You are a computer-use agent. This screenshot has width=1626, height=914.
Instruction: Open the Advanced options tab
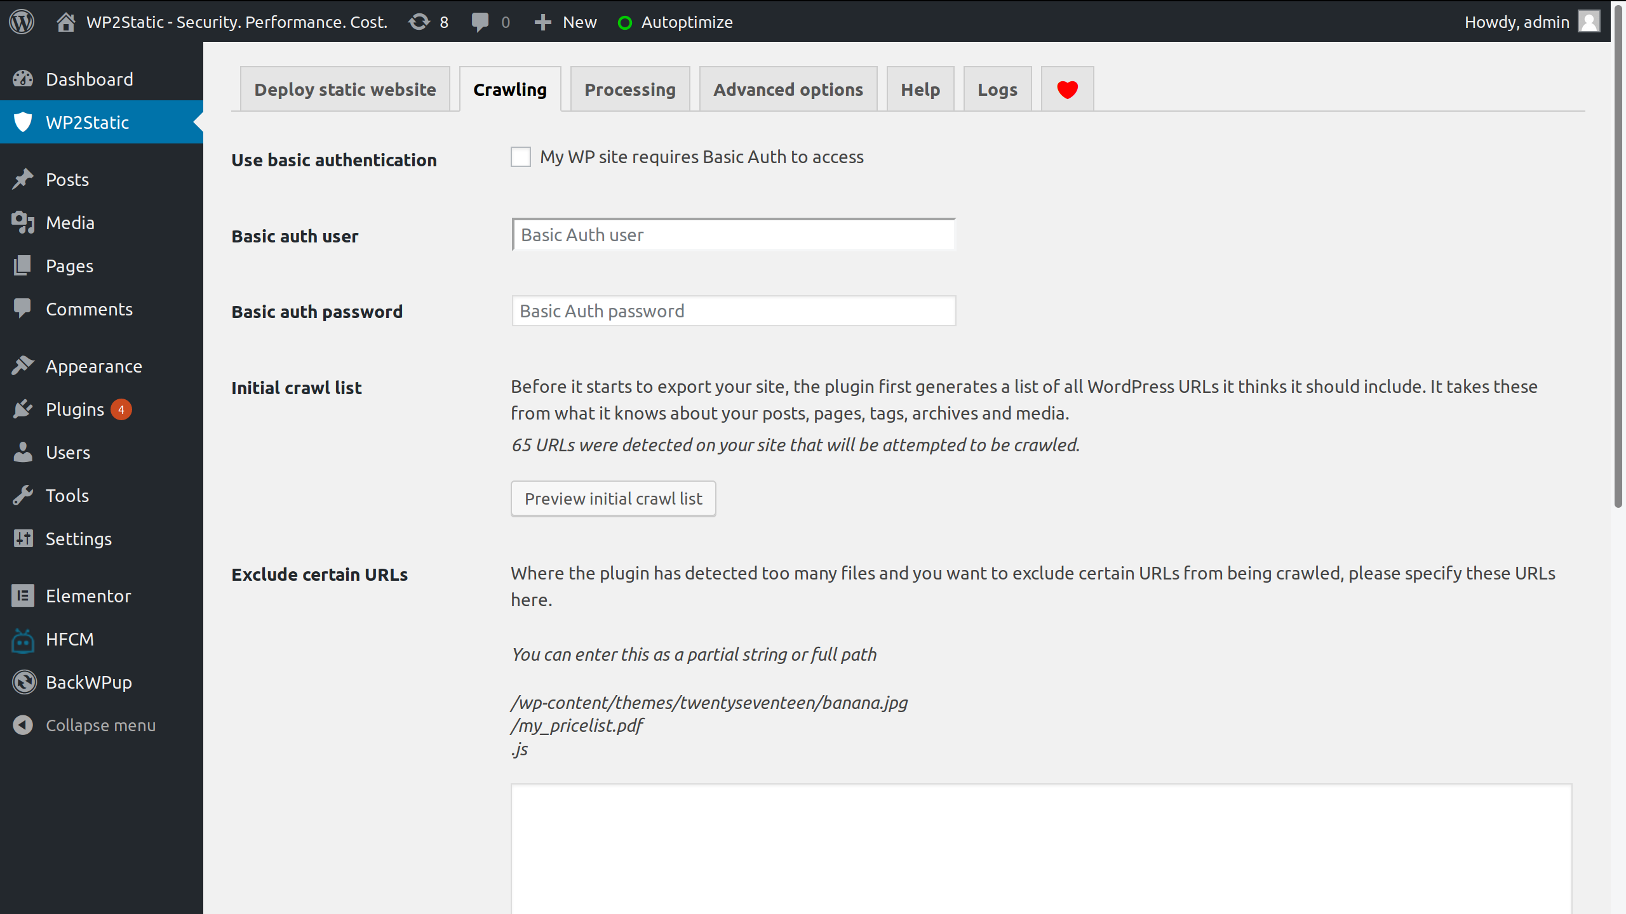click(788, 89)
